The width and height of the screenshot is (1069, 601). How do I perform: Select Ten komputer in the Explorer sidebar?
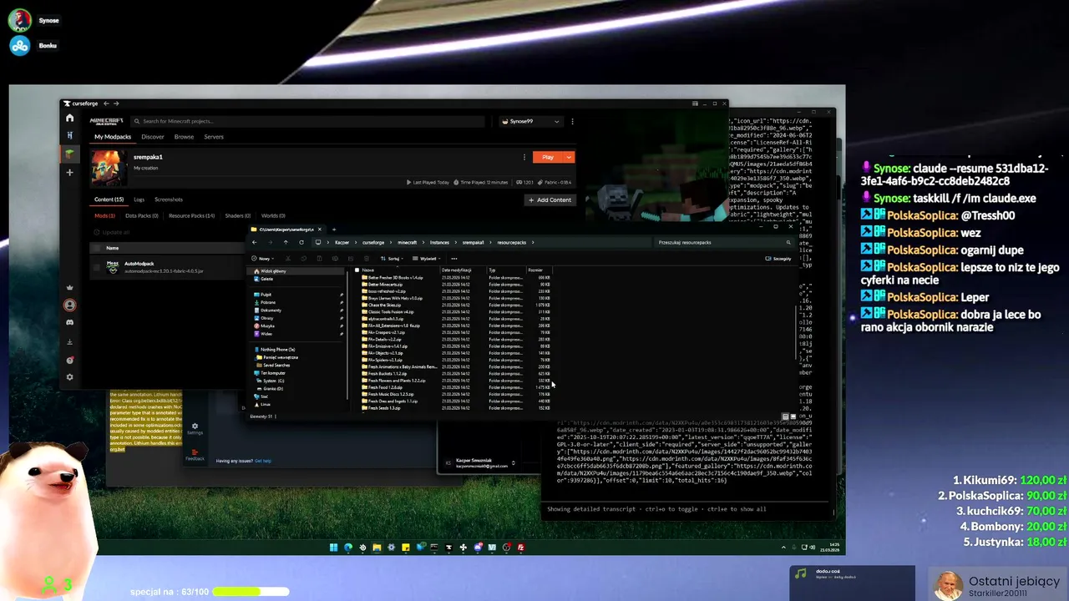(x=272, y=373)
